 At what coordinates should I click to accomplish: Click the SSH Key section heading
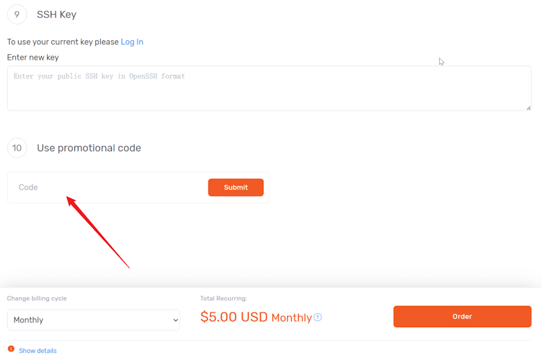pyautogui.click(x=57, y=15)
